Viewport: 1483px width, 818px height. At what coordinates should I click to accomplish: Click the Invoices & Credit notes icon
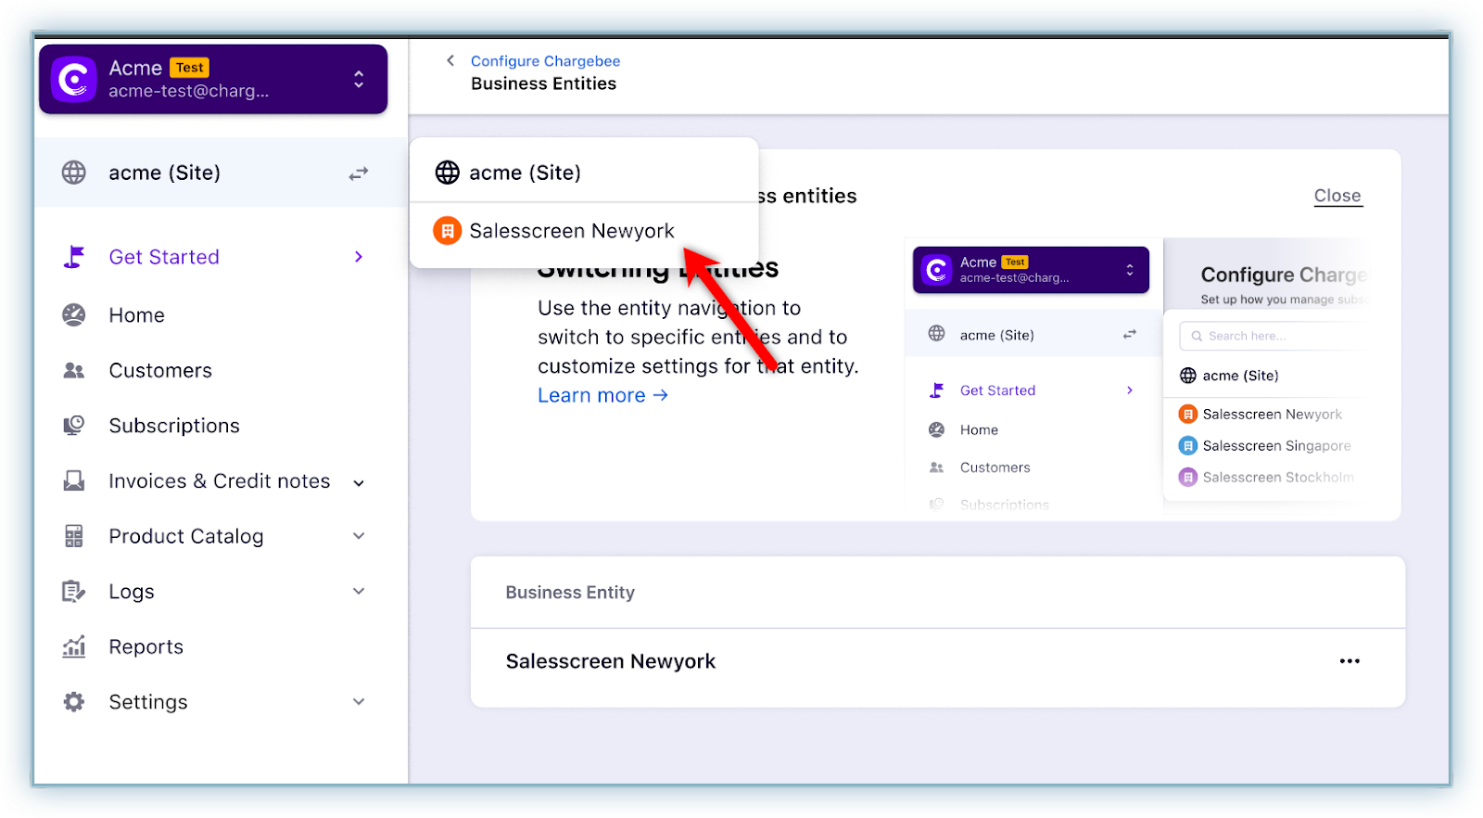coord(74,481)
